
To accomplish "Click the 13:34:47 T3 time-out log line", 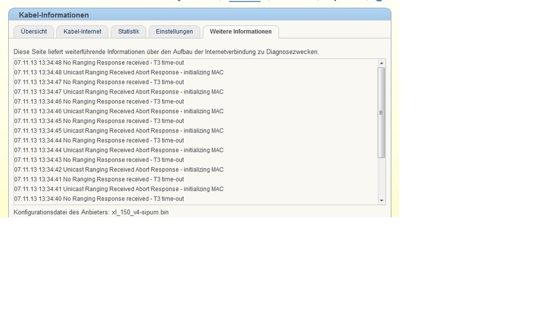I will [99, 82].
